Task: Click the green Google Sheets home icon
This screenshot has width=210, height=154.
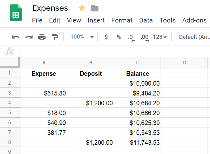Action: coord(15,13)
